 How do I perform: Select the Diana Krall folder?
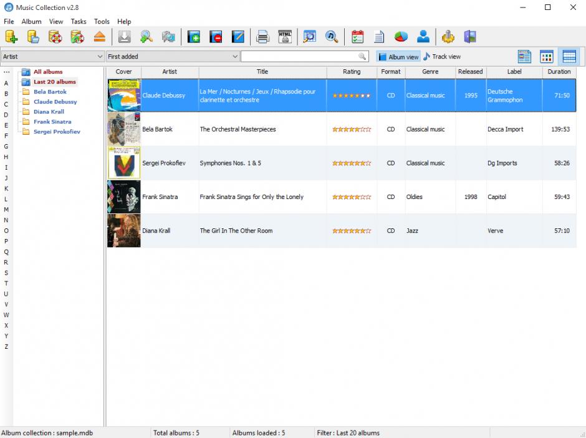(49, 112)
